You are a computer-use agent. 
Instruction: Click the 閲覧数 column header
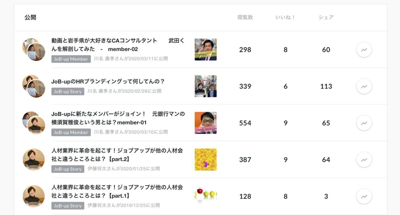[245, 17]
